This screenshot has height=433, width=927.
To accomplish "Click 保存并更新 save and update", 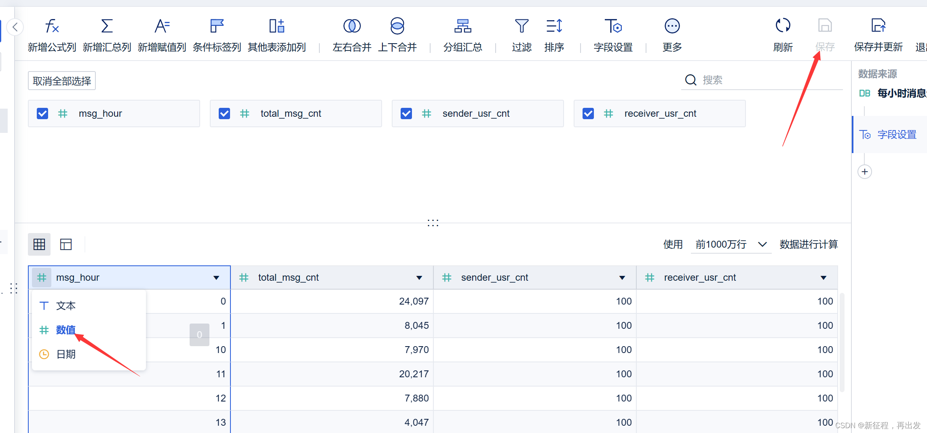I will tap(878, 36).
